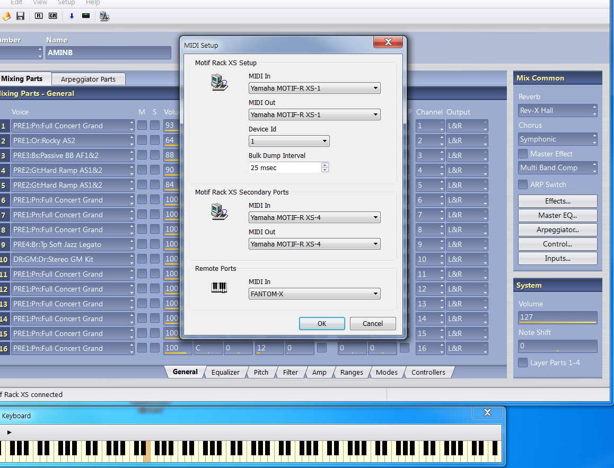This screenshot has width=614, height=468.
Task: Switch to the Ranges tab
Action: (x=352, y=372)
